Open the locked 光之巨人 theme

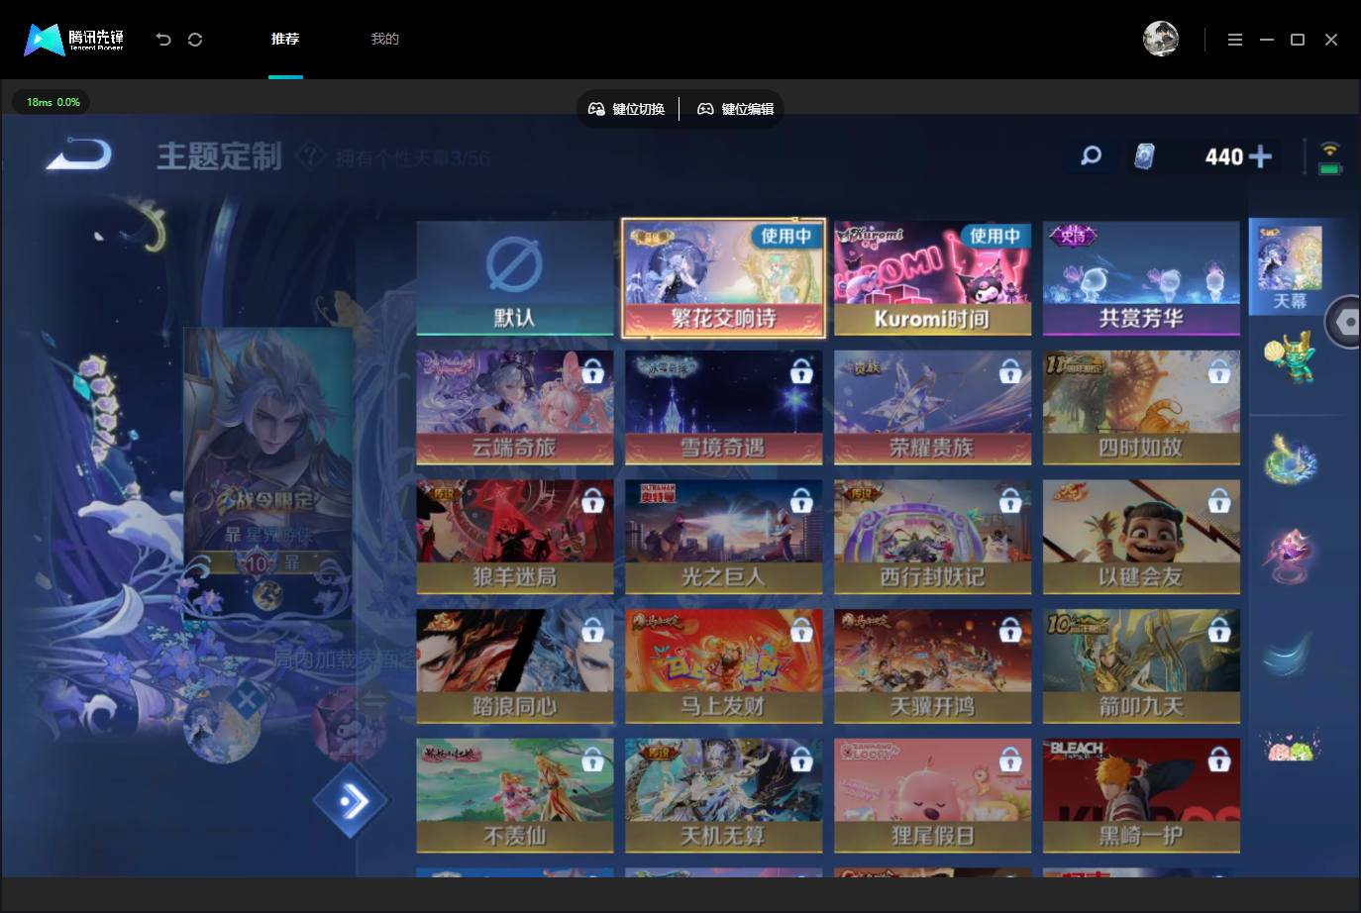(x=723, y=537)
